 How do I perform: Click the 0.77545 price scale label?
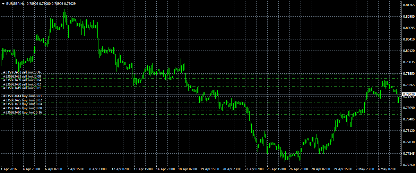[409, 153]
